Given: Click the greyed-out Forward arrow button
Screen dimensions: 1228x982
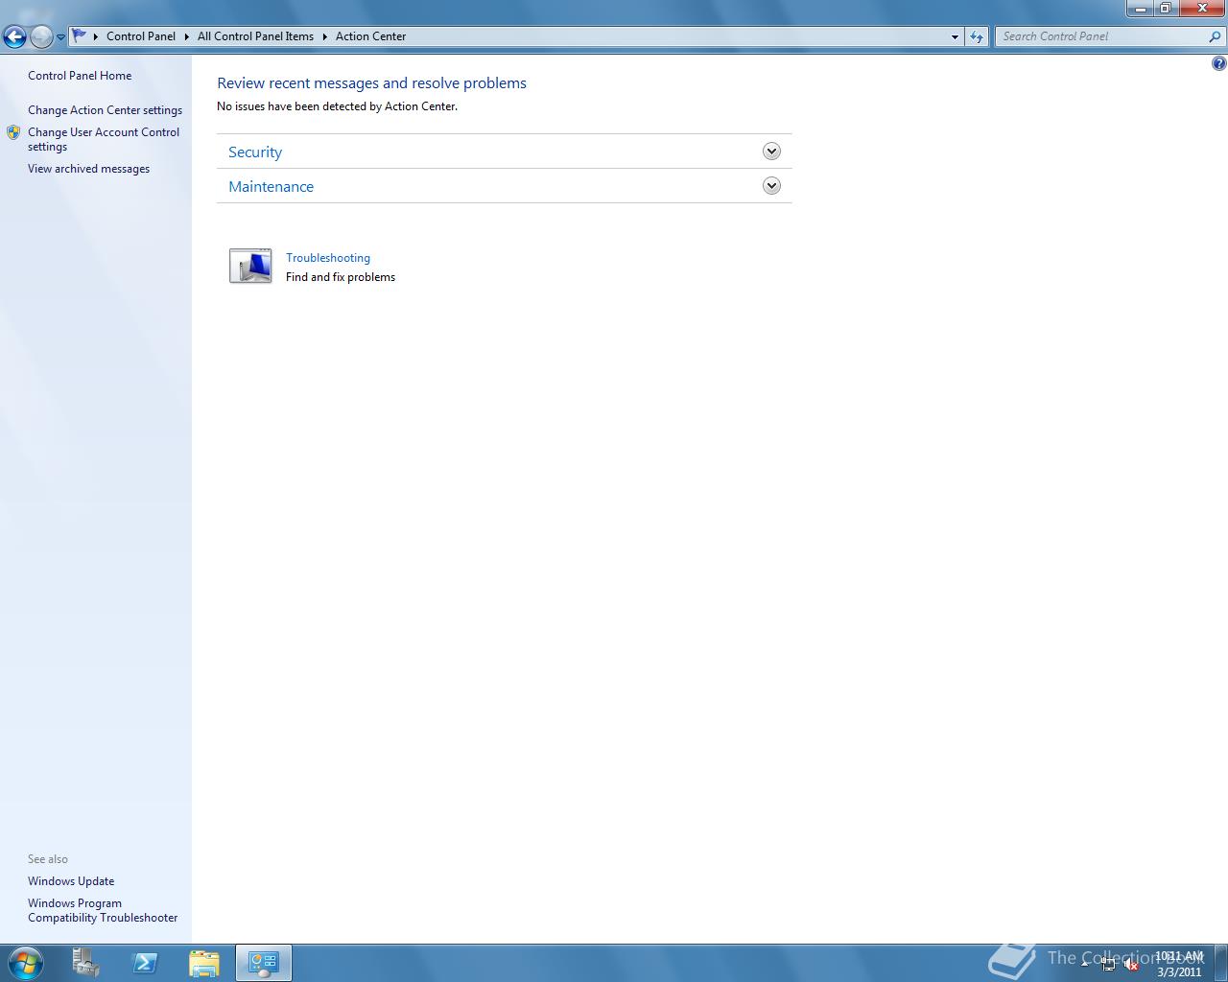Looking at the screenshot, I should coord(41,36).
